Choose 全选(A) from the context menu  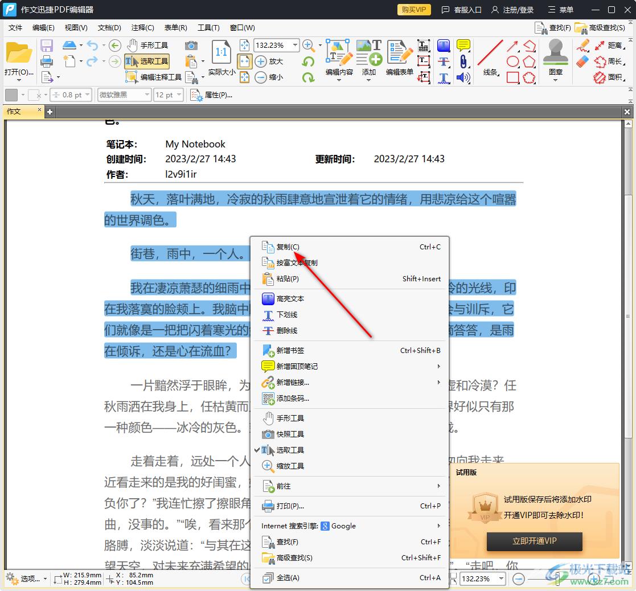(x=350, y=577)
